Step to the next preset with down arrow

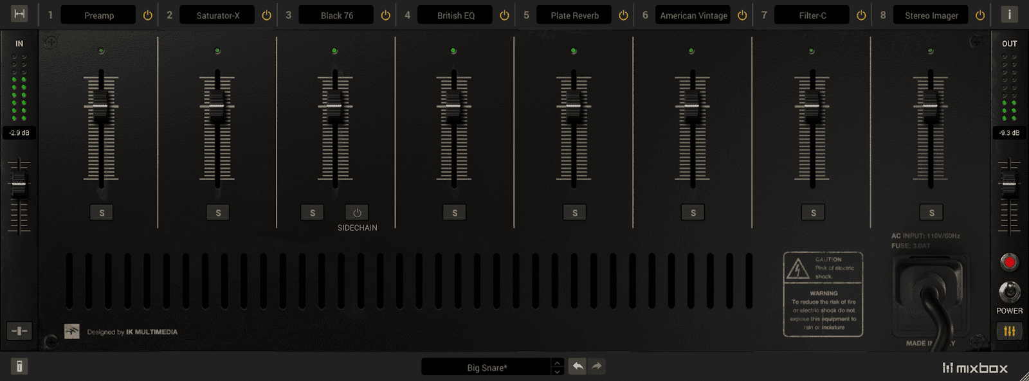558,371
